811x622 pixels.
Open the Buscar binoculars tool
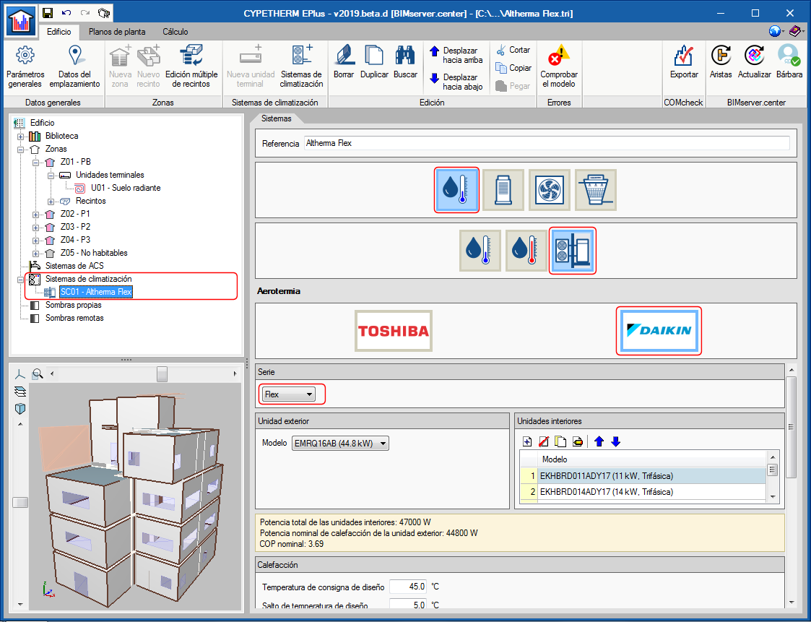coord(405,62)
